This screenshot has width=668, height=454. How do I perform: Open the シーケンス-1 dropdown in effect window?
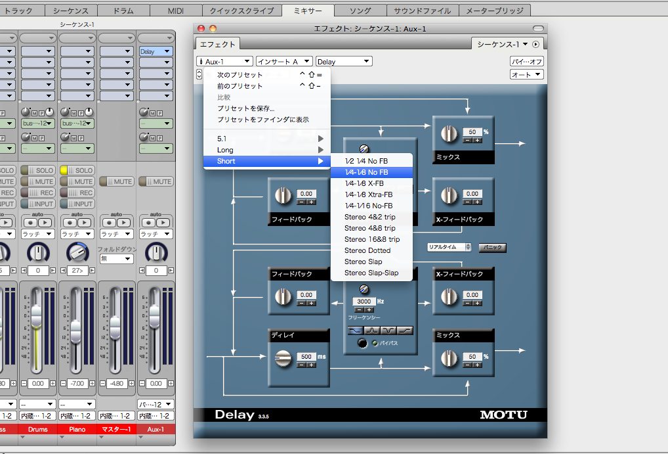(502, 44)
